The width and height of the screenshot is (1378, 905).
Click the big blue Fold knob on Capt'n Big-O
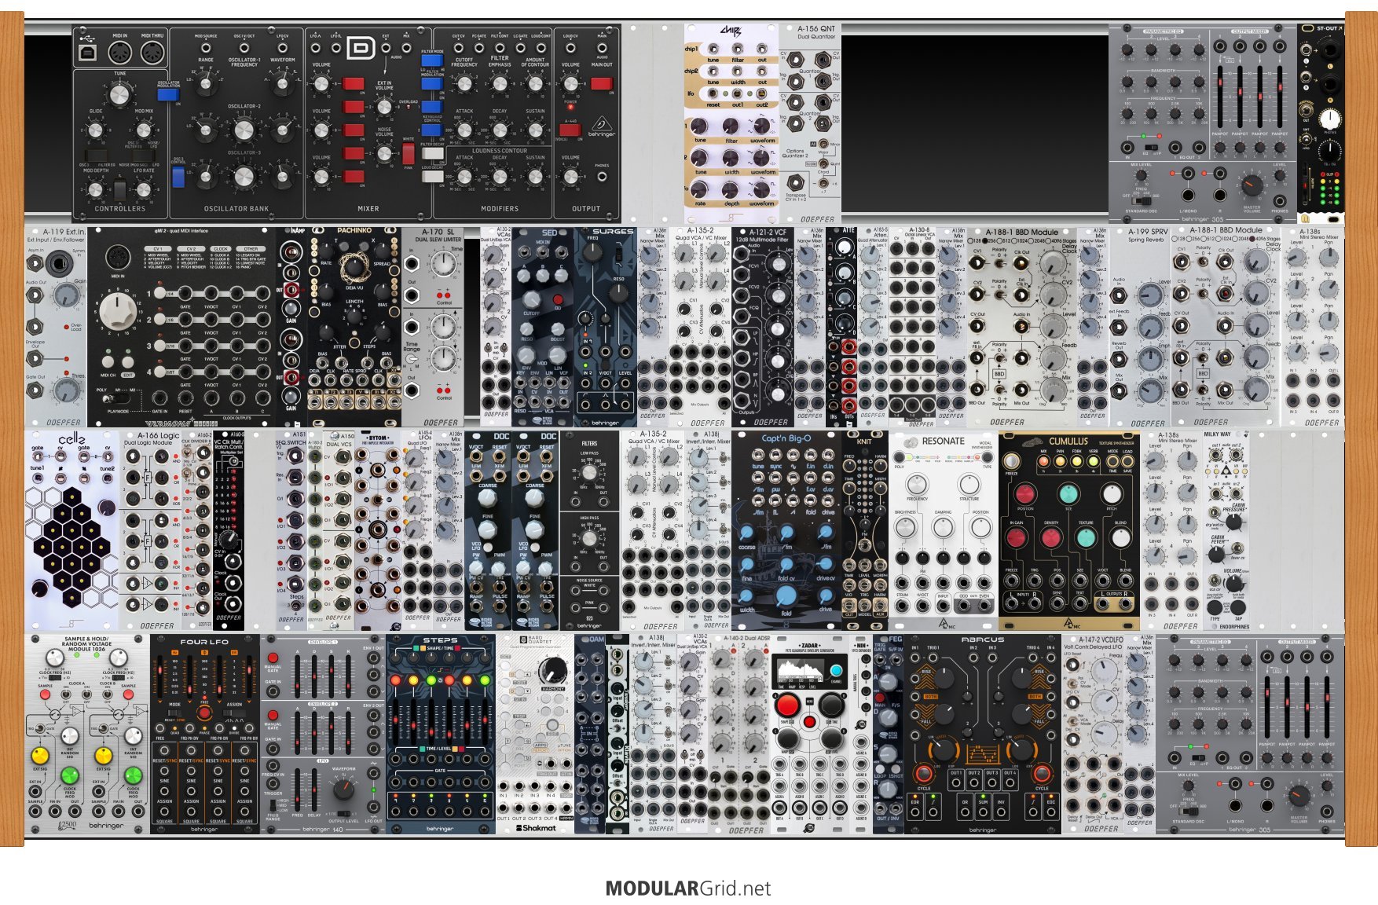(786, 595)
